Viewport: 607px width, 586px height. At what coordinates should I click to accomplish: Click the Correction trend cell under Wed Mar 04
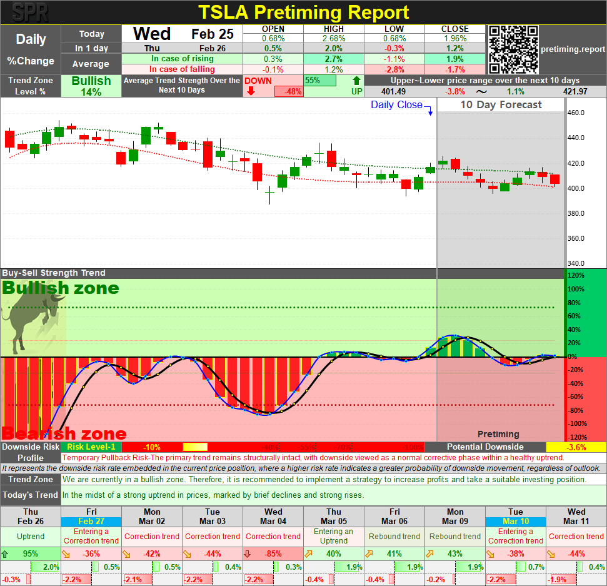(273, 537)
